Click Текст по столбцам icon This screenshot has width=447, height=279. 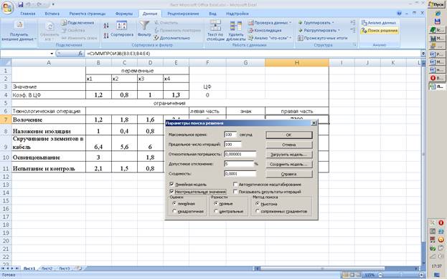click(215, 26)
